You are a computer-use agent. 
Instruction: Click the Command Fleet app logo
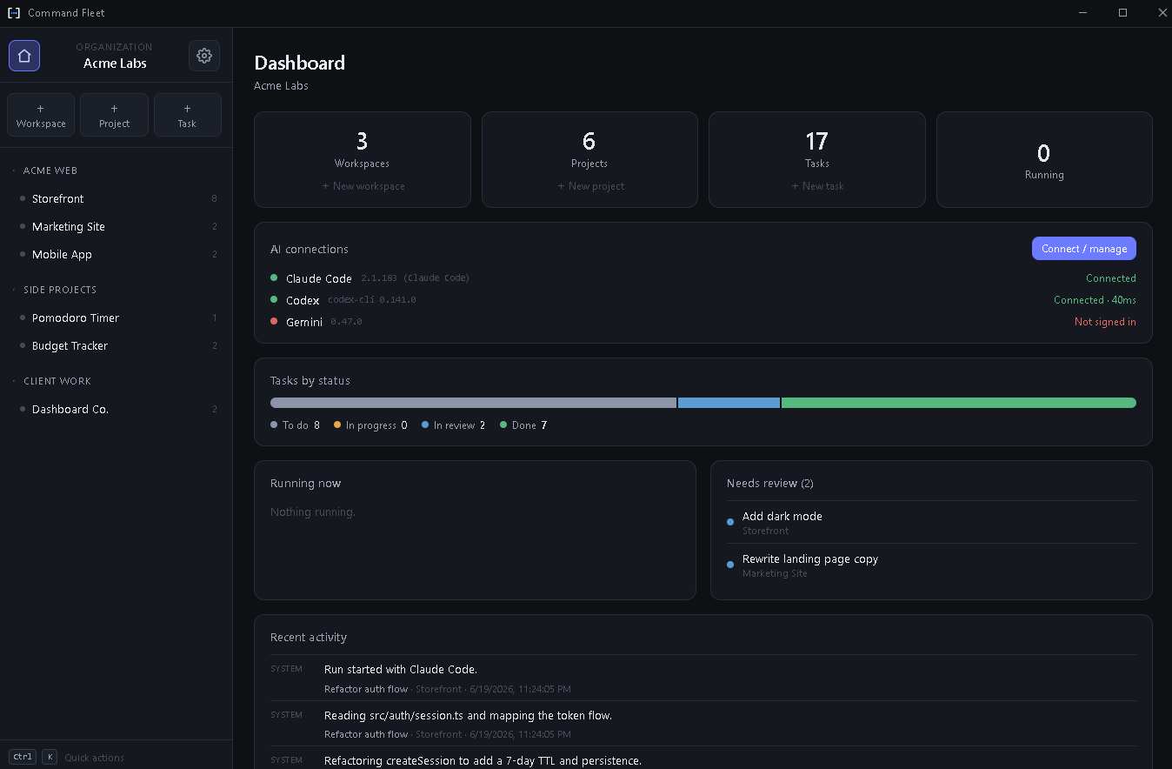(x=14, y=13)
